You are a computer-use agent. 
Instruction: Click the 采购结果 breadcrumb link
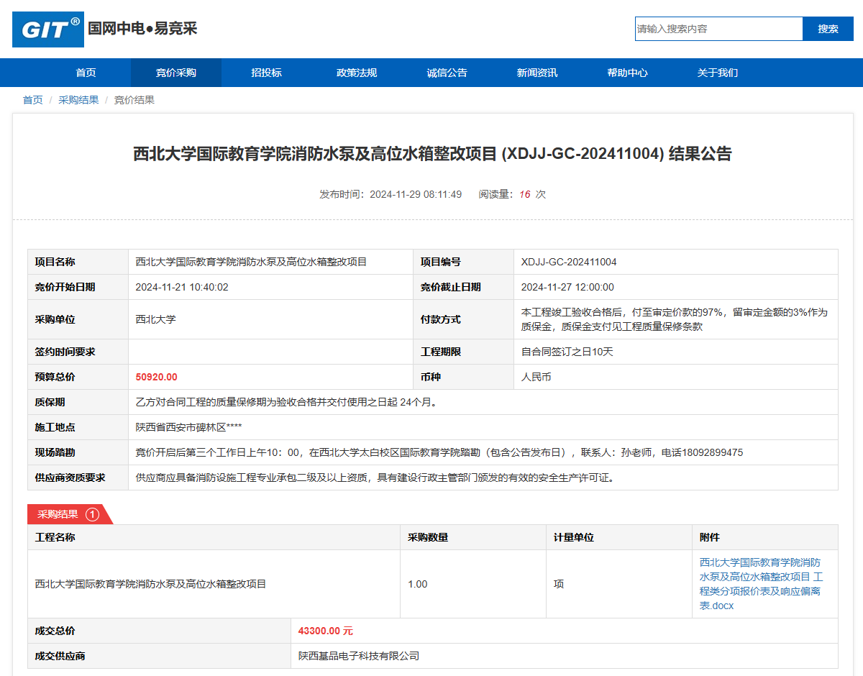[78, 100]
